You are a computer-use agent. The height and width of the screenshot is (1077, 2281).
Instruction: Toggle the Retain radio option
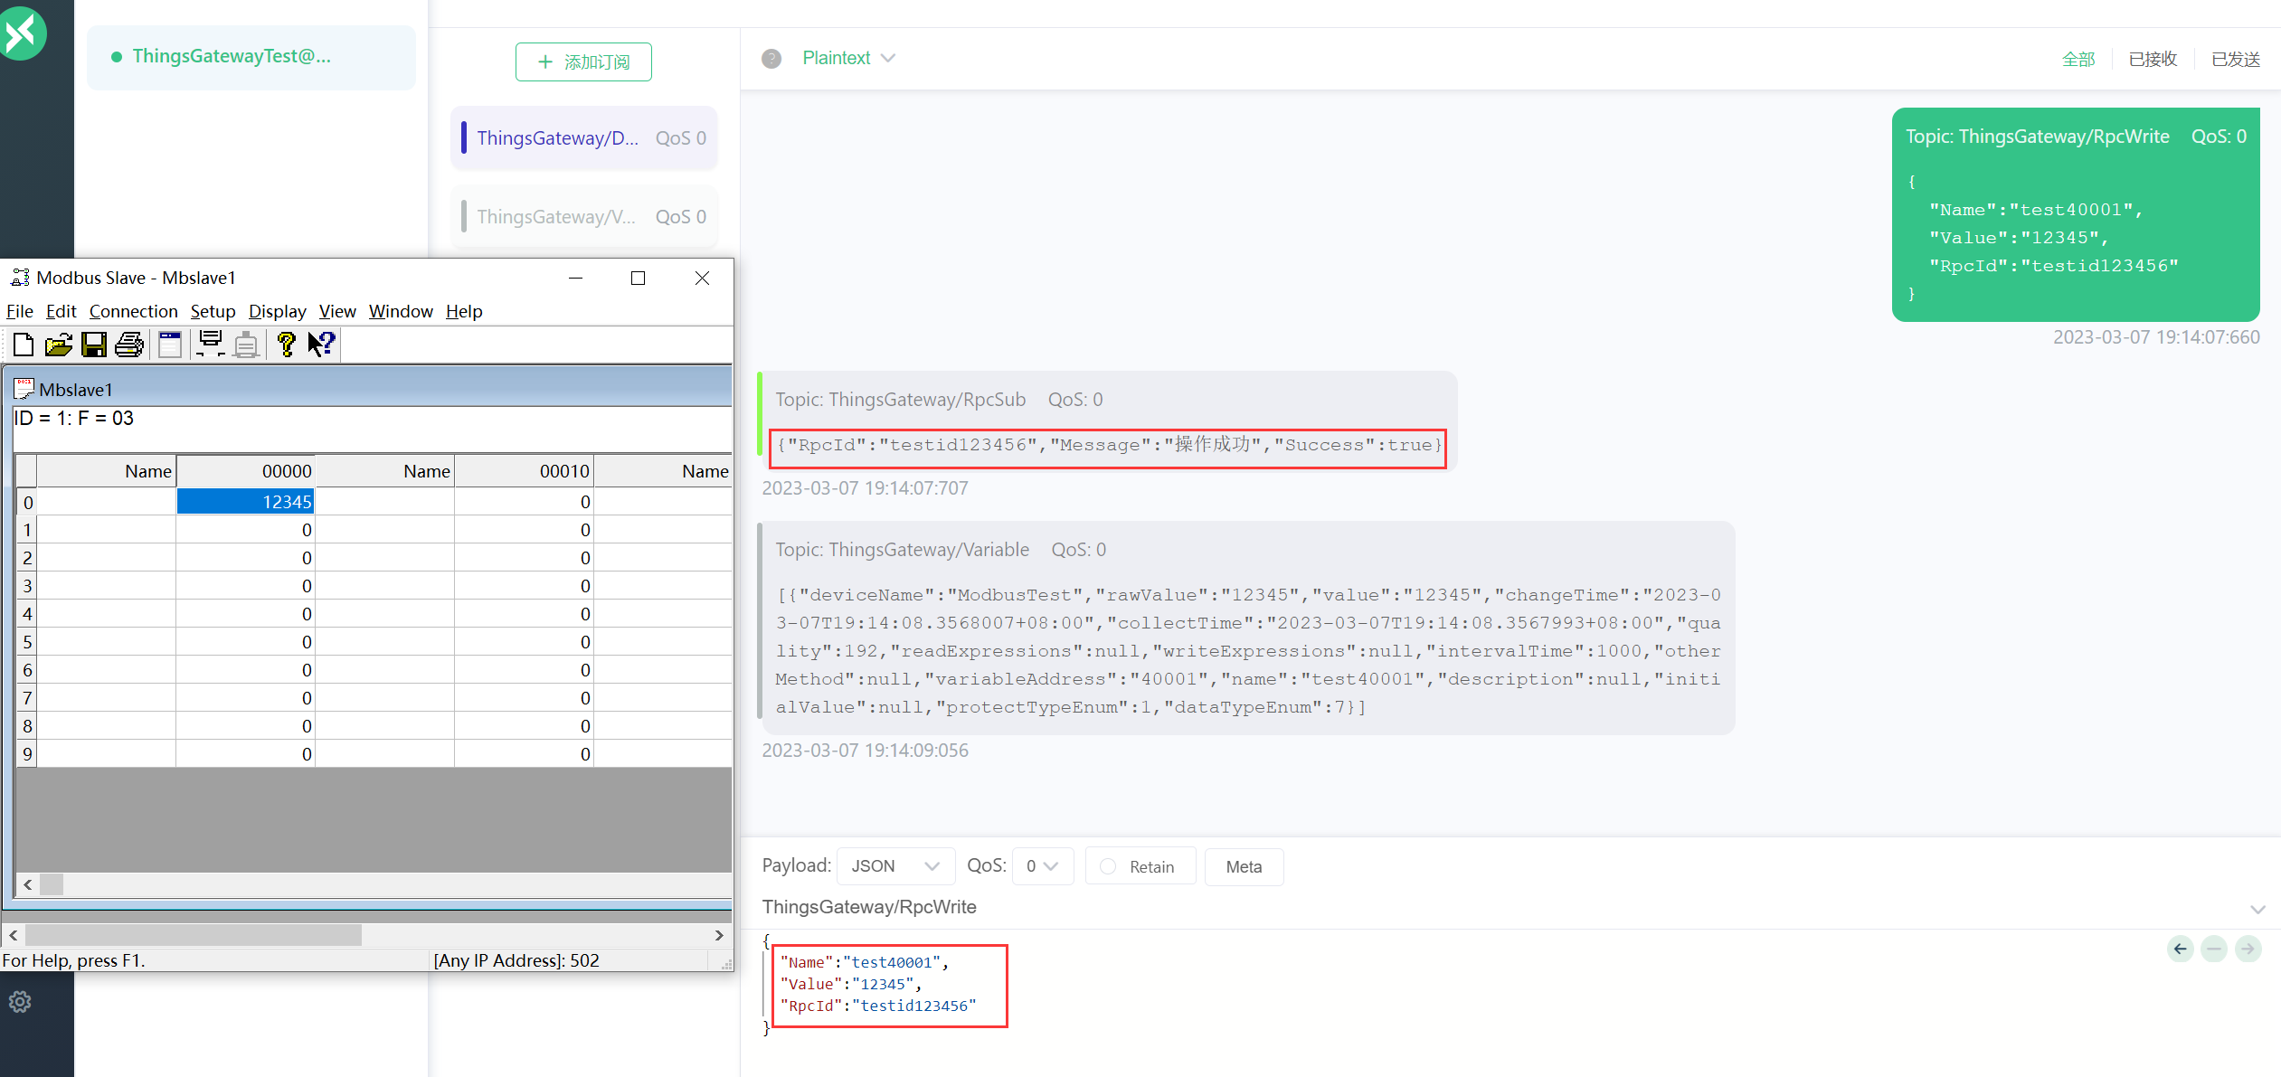tap(1108, 866)
